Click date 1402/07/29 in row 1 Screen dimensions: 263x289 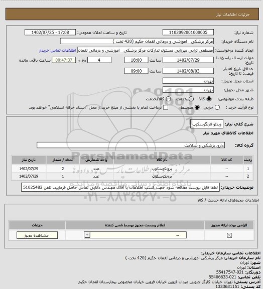click(29, 169)
